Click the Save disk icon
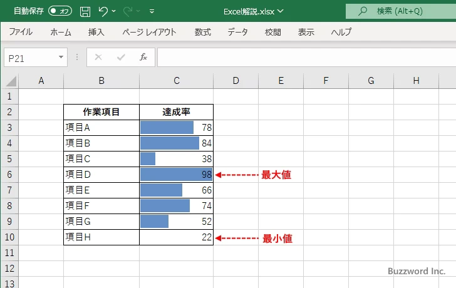 click(85, 11)
